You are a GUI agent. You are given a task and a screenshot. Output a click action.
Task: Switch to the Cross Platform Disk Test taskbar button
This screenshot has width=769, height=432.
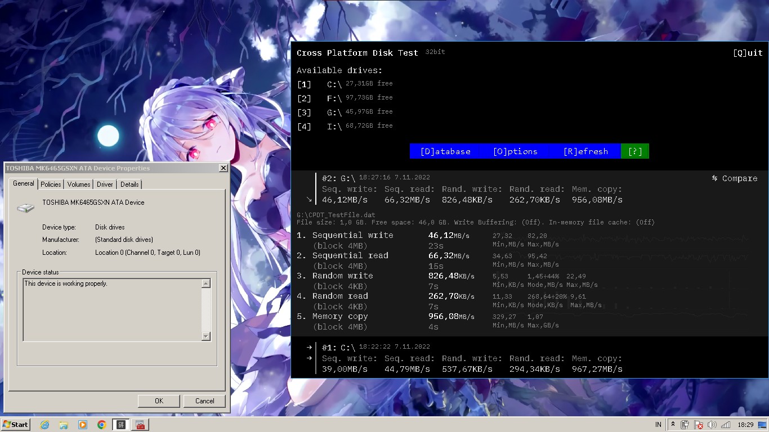tap(121, 425)
